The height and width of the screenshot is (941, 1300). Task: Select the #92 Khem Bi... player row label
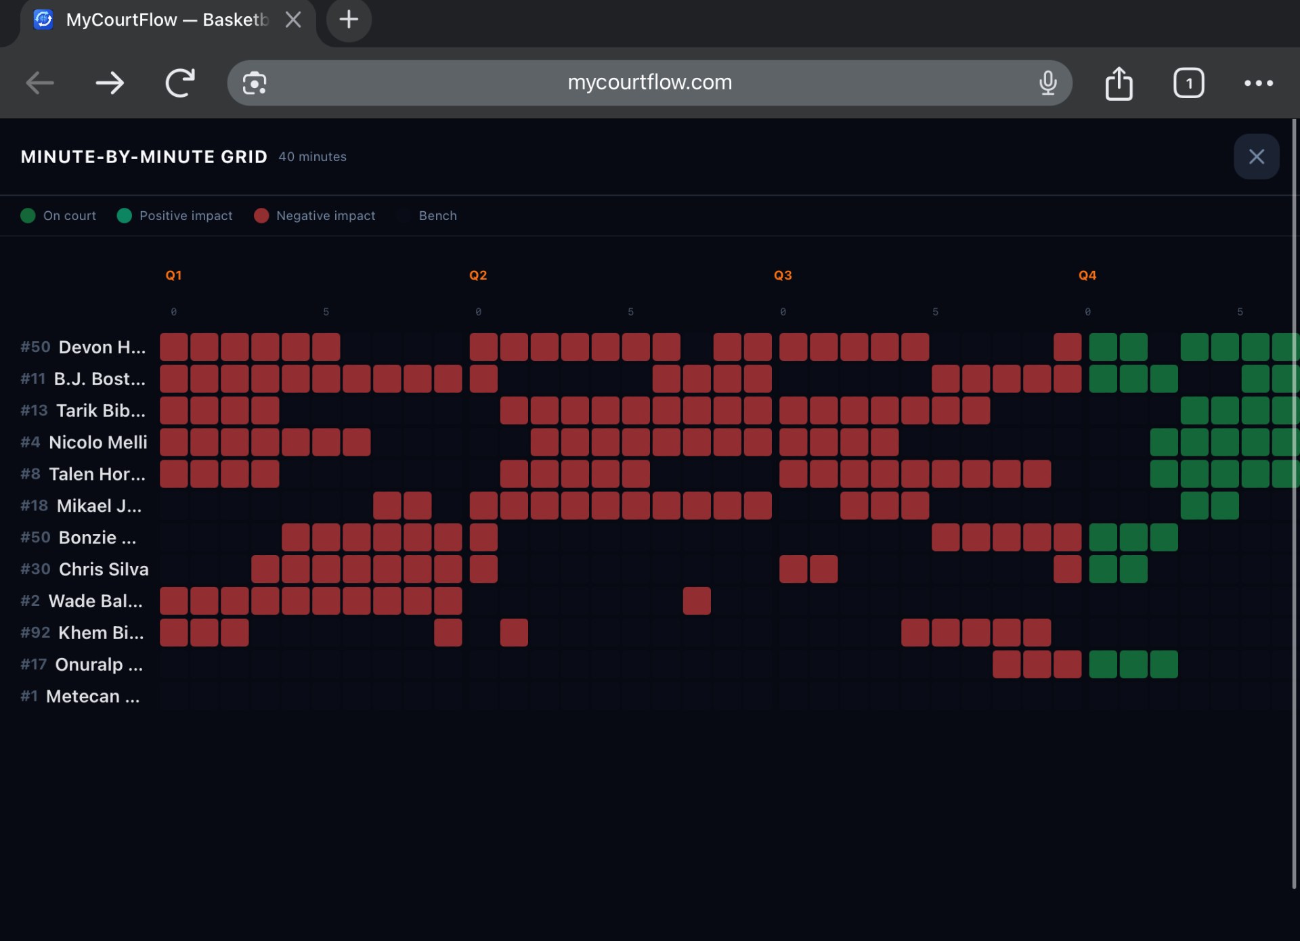[83, 633]
